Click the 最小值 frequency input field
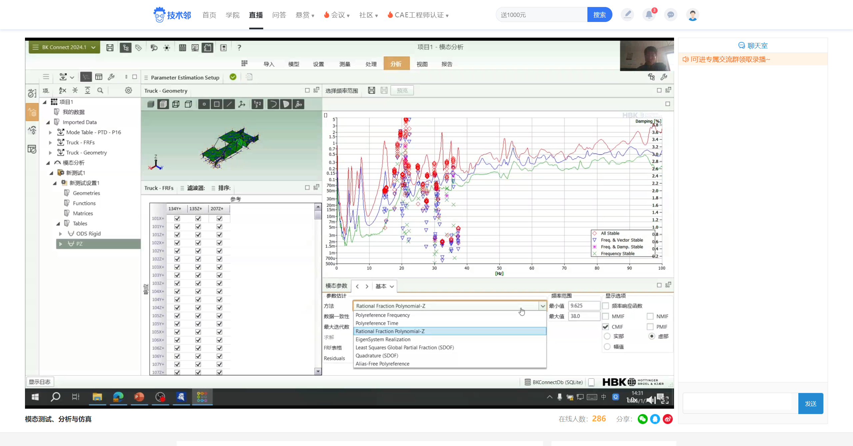The image size is (853, 446). tap(584, 306)
